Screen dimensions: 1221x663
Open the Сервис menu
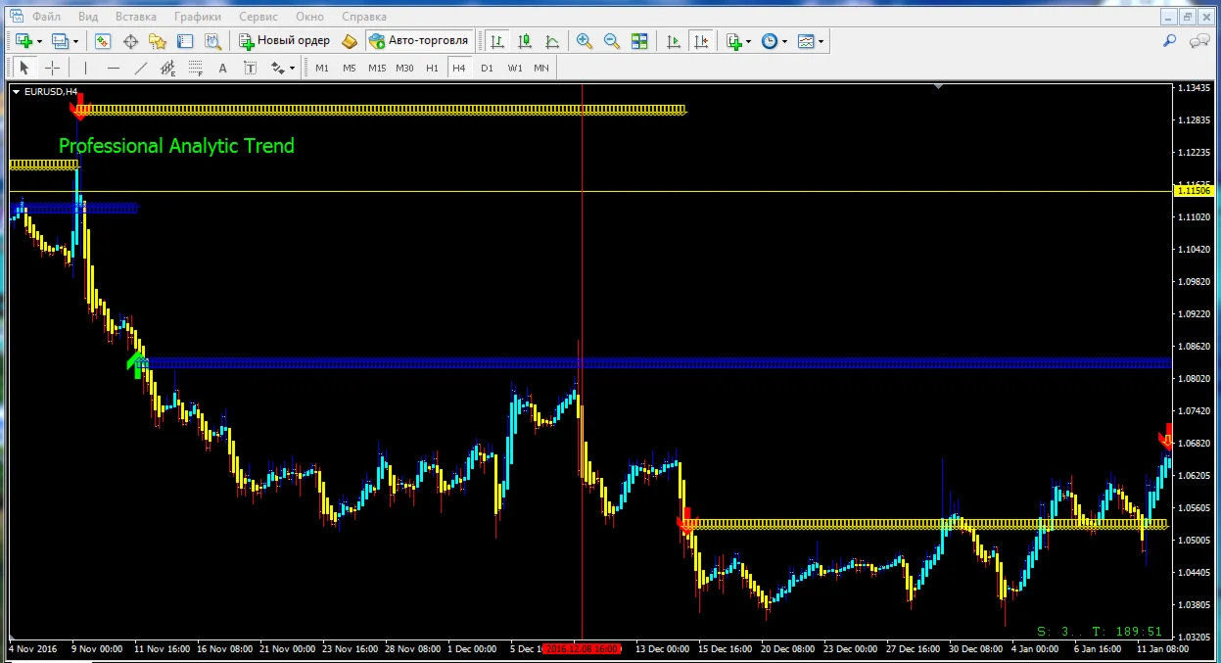click(258, 17)
